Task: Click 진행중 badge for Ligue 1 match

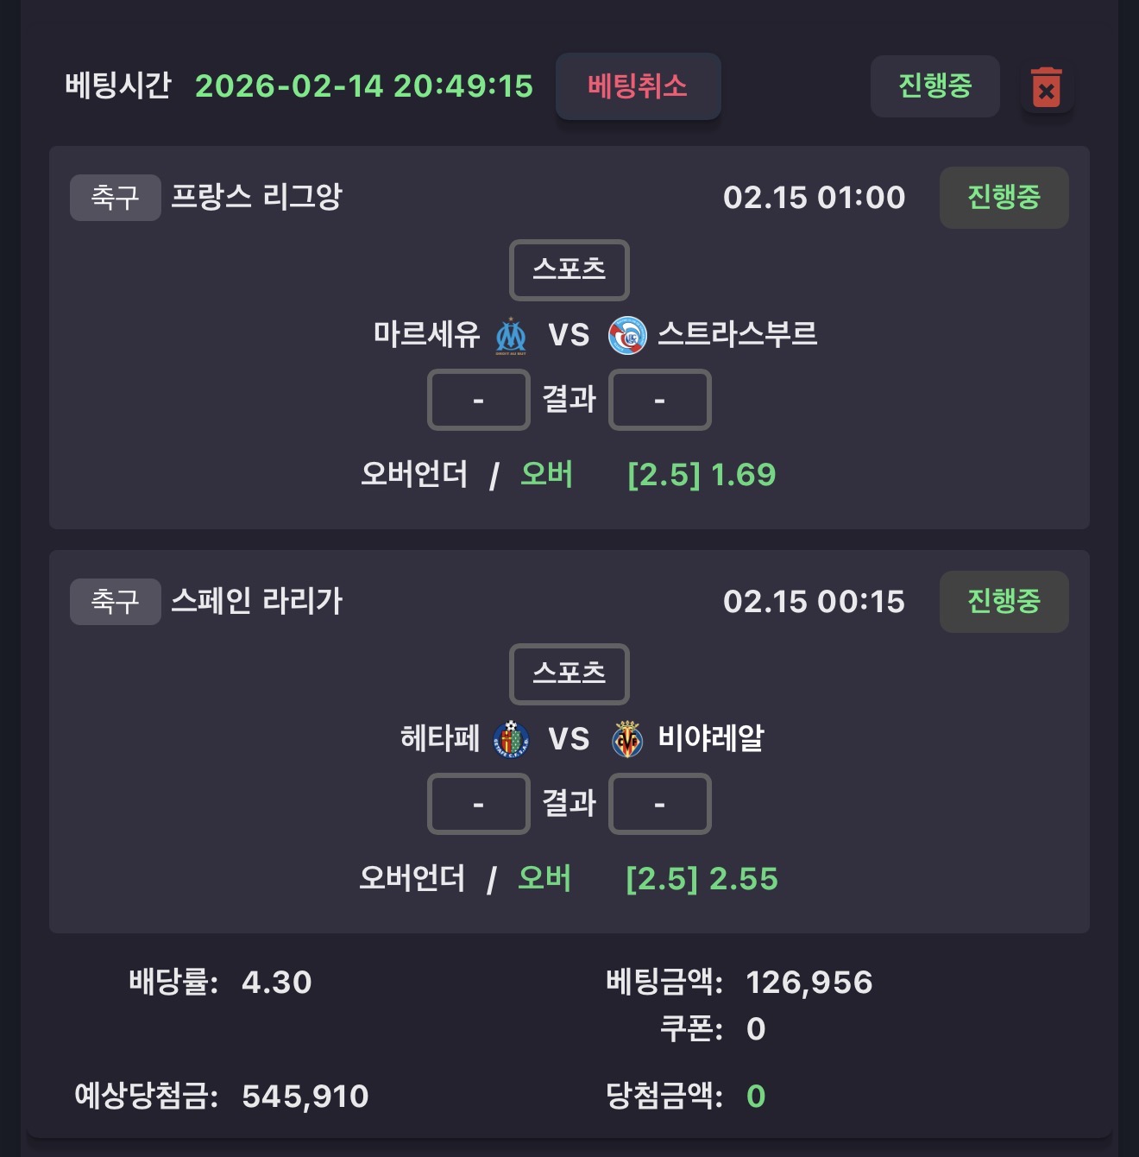Action: (x=1004, y=198)
